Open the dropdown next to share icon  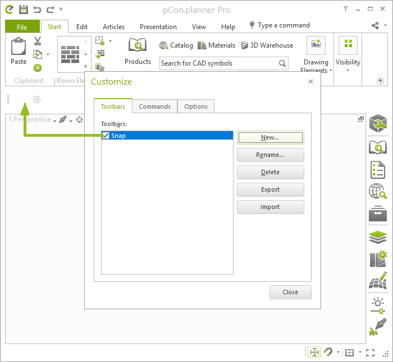385,26
